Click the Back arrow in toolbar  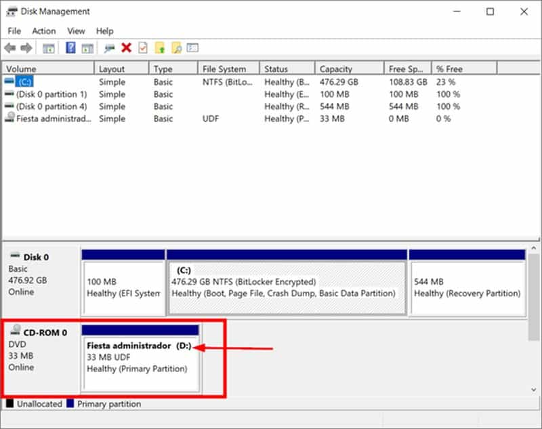click(x=10, y=48)
